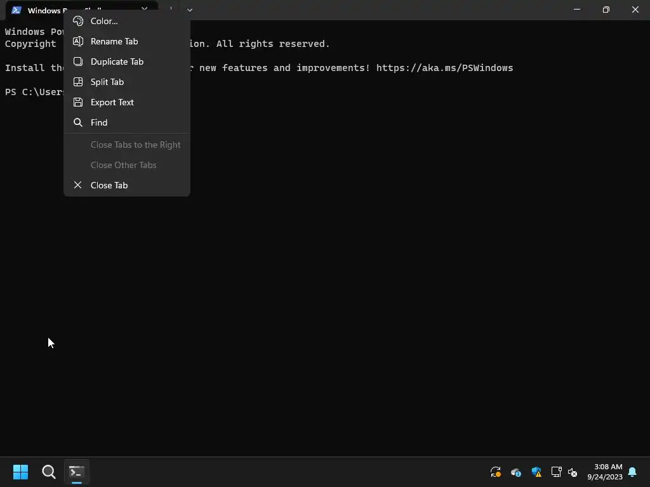Click the Find magnifier icon in menu
The width and height of the screenshot is (650, 487).
(x=78, y=122)
